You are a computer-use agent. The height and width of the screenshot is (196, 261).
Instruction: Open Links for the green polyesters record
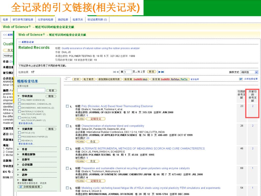point(80,181)
